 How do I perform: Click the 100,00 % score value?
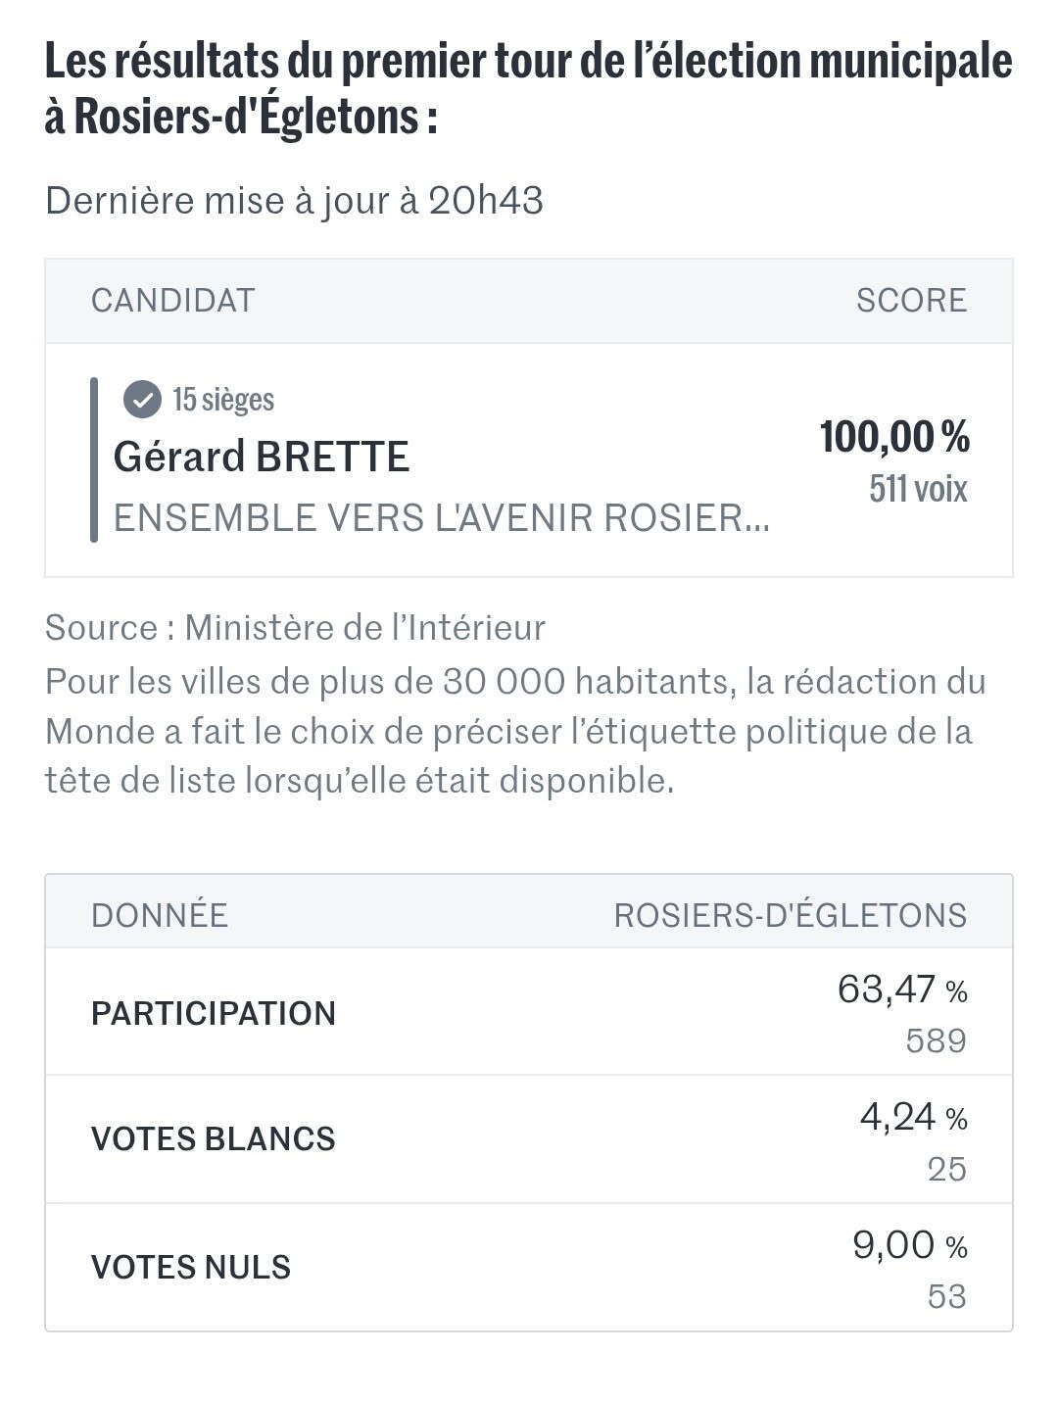(894, 437)
